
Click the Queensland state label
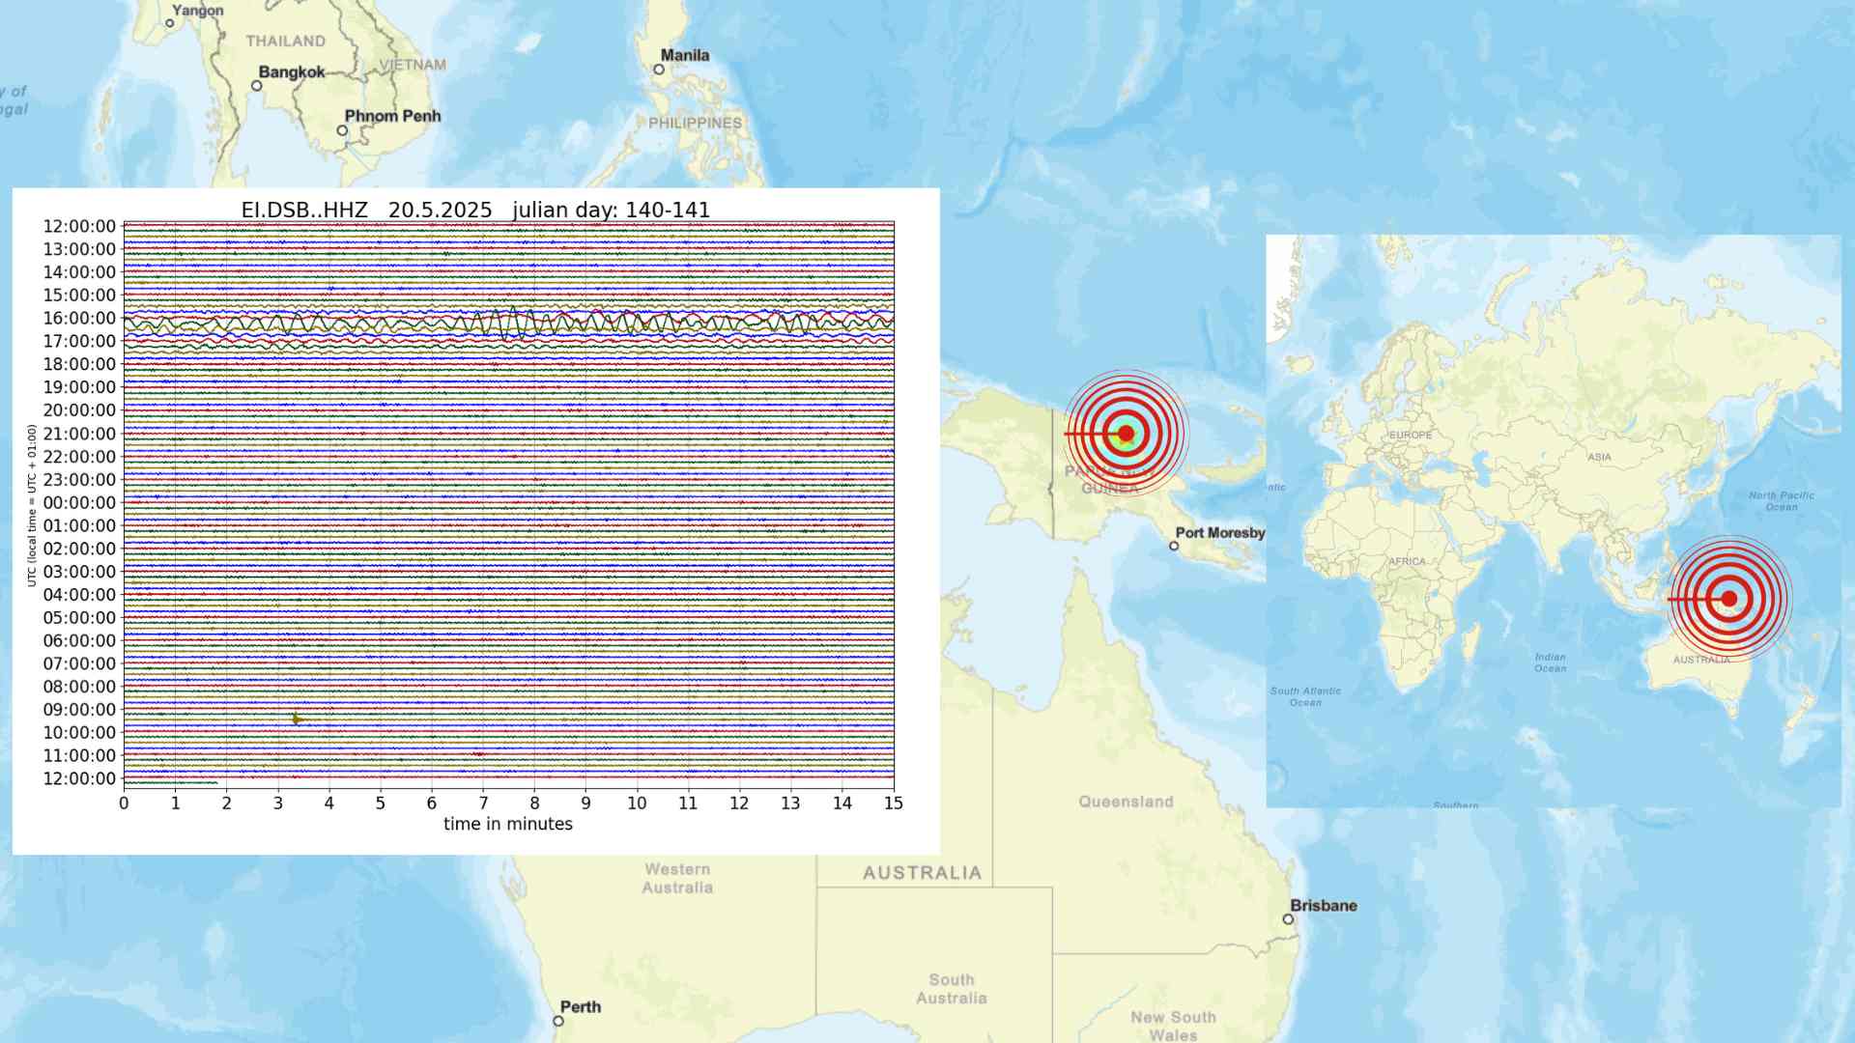pyautogui.click(x=1126, y=802)
